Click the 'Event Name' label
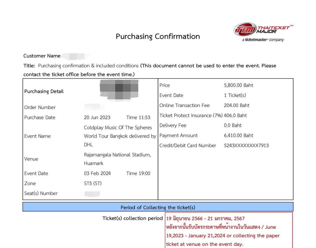 [x=37, y=136]
